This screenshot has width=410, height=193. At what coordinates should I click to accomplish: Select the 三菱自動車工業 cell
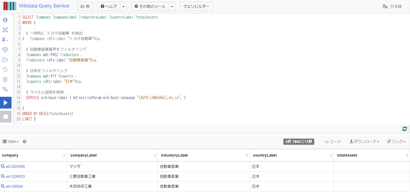tap(112, 176)
